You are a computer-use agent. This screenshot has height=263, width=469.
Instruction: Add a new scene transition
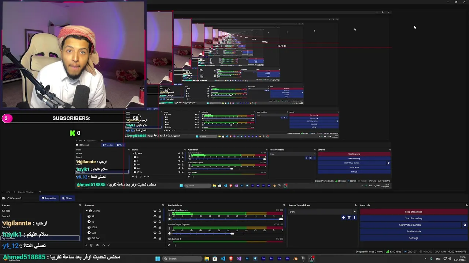pos(343,218)
